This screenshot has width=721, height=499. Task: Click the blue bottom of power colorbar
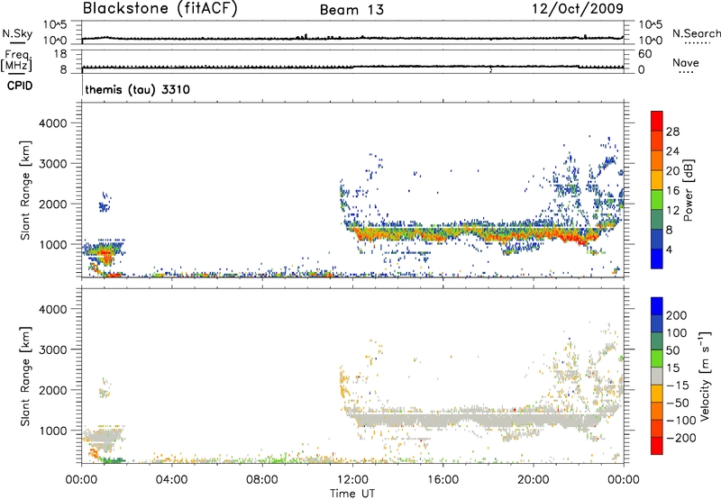pyautogui.click(x=657, y=259)
